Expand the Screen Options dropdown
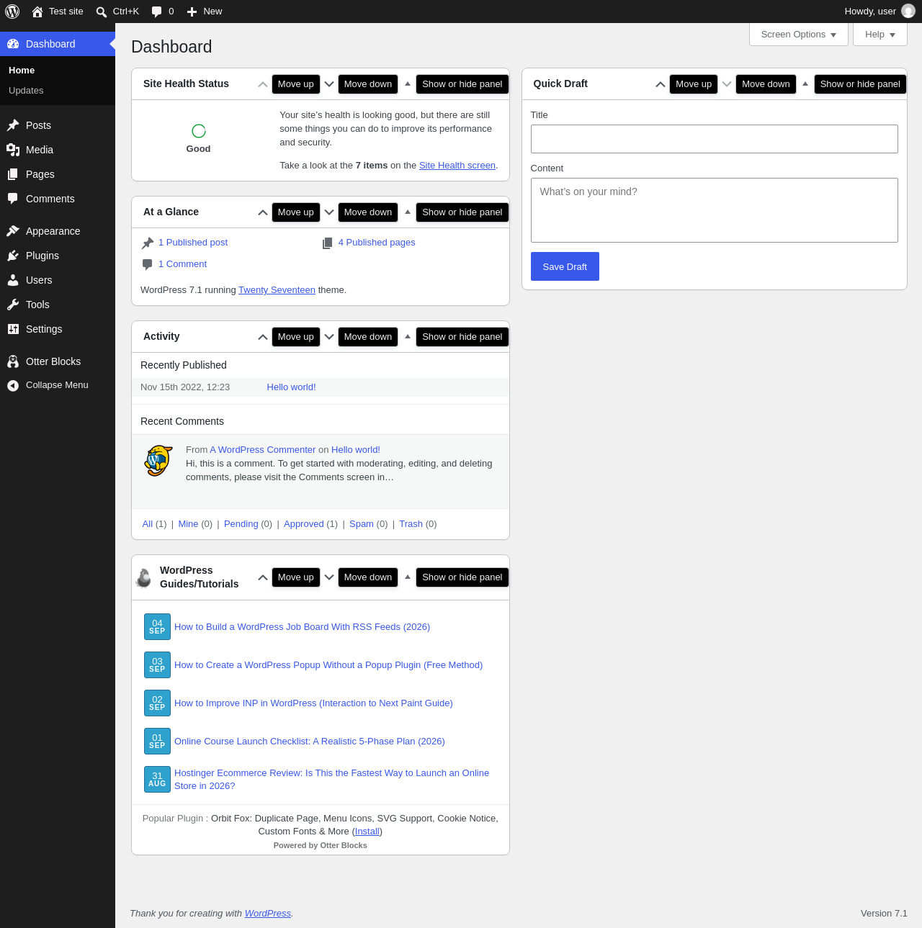The height and width of the screenshot is (928, 922). point(799,35)
